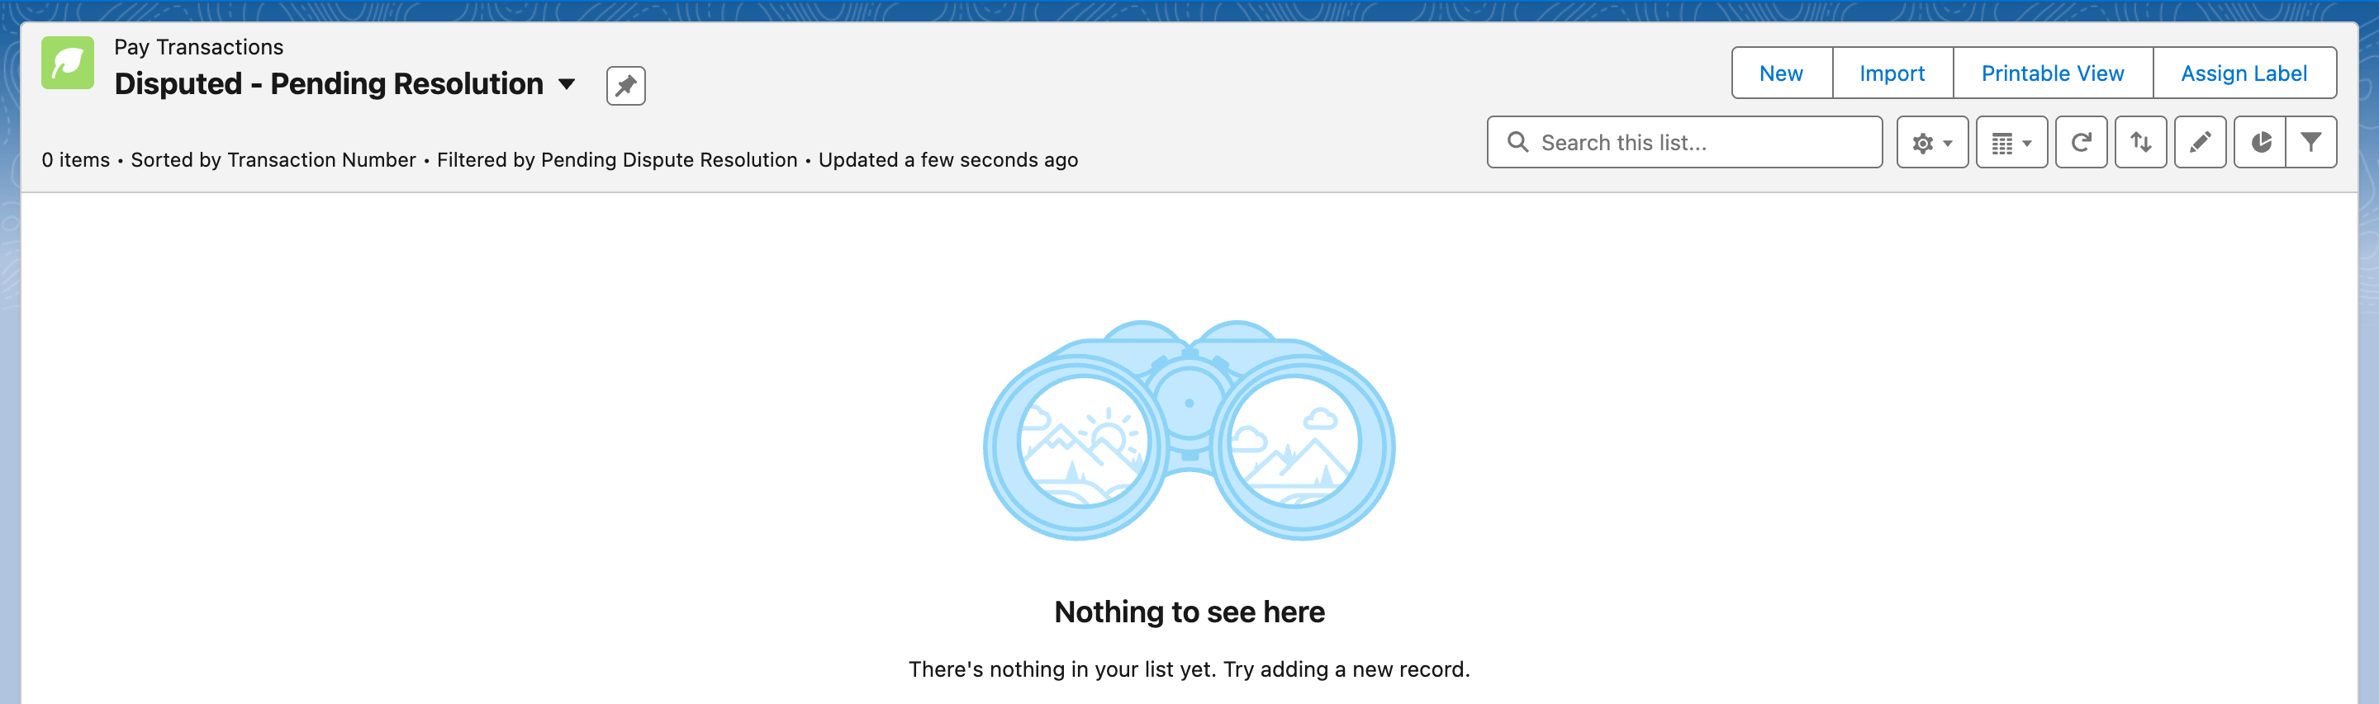This screenshot has height=704, width=2379.
Task: Pin the Disputed - Pending Resolution list view
Action: (625, 86)
